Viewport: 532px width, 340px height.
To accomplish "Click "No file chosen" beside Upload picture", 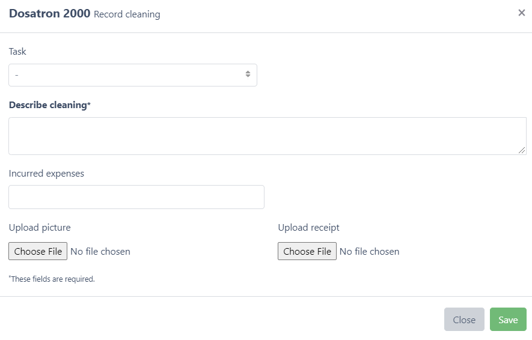I will (x=100, y=252).
